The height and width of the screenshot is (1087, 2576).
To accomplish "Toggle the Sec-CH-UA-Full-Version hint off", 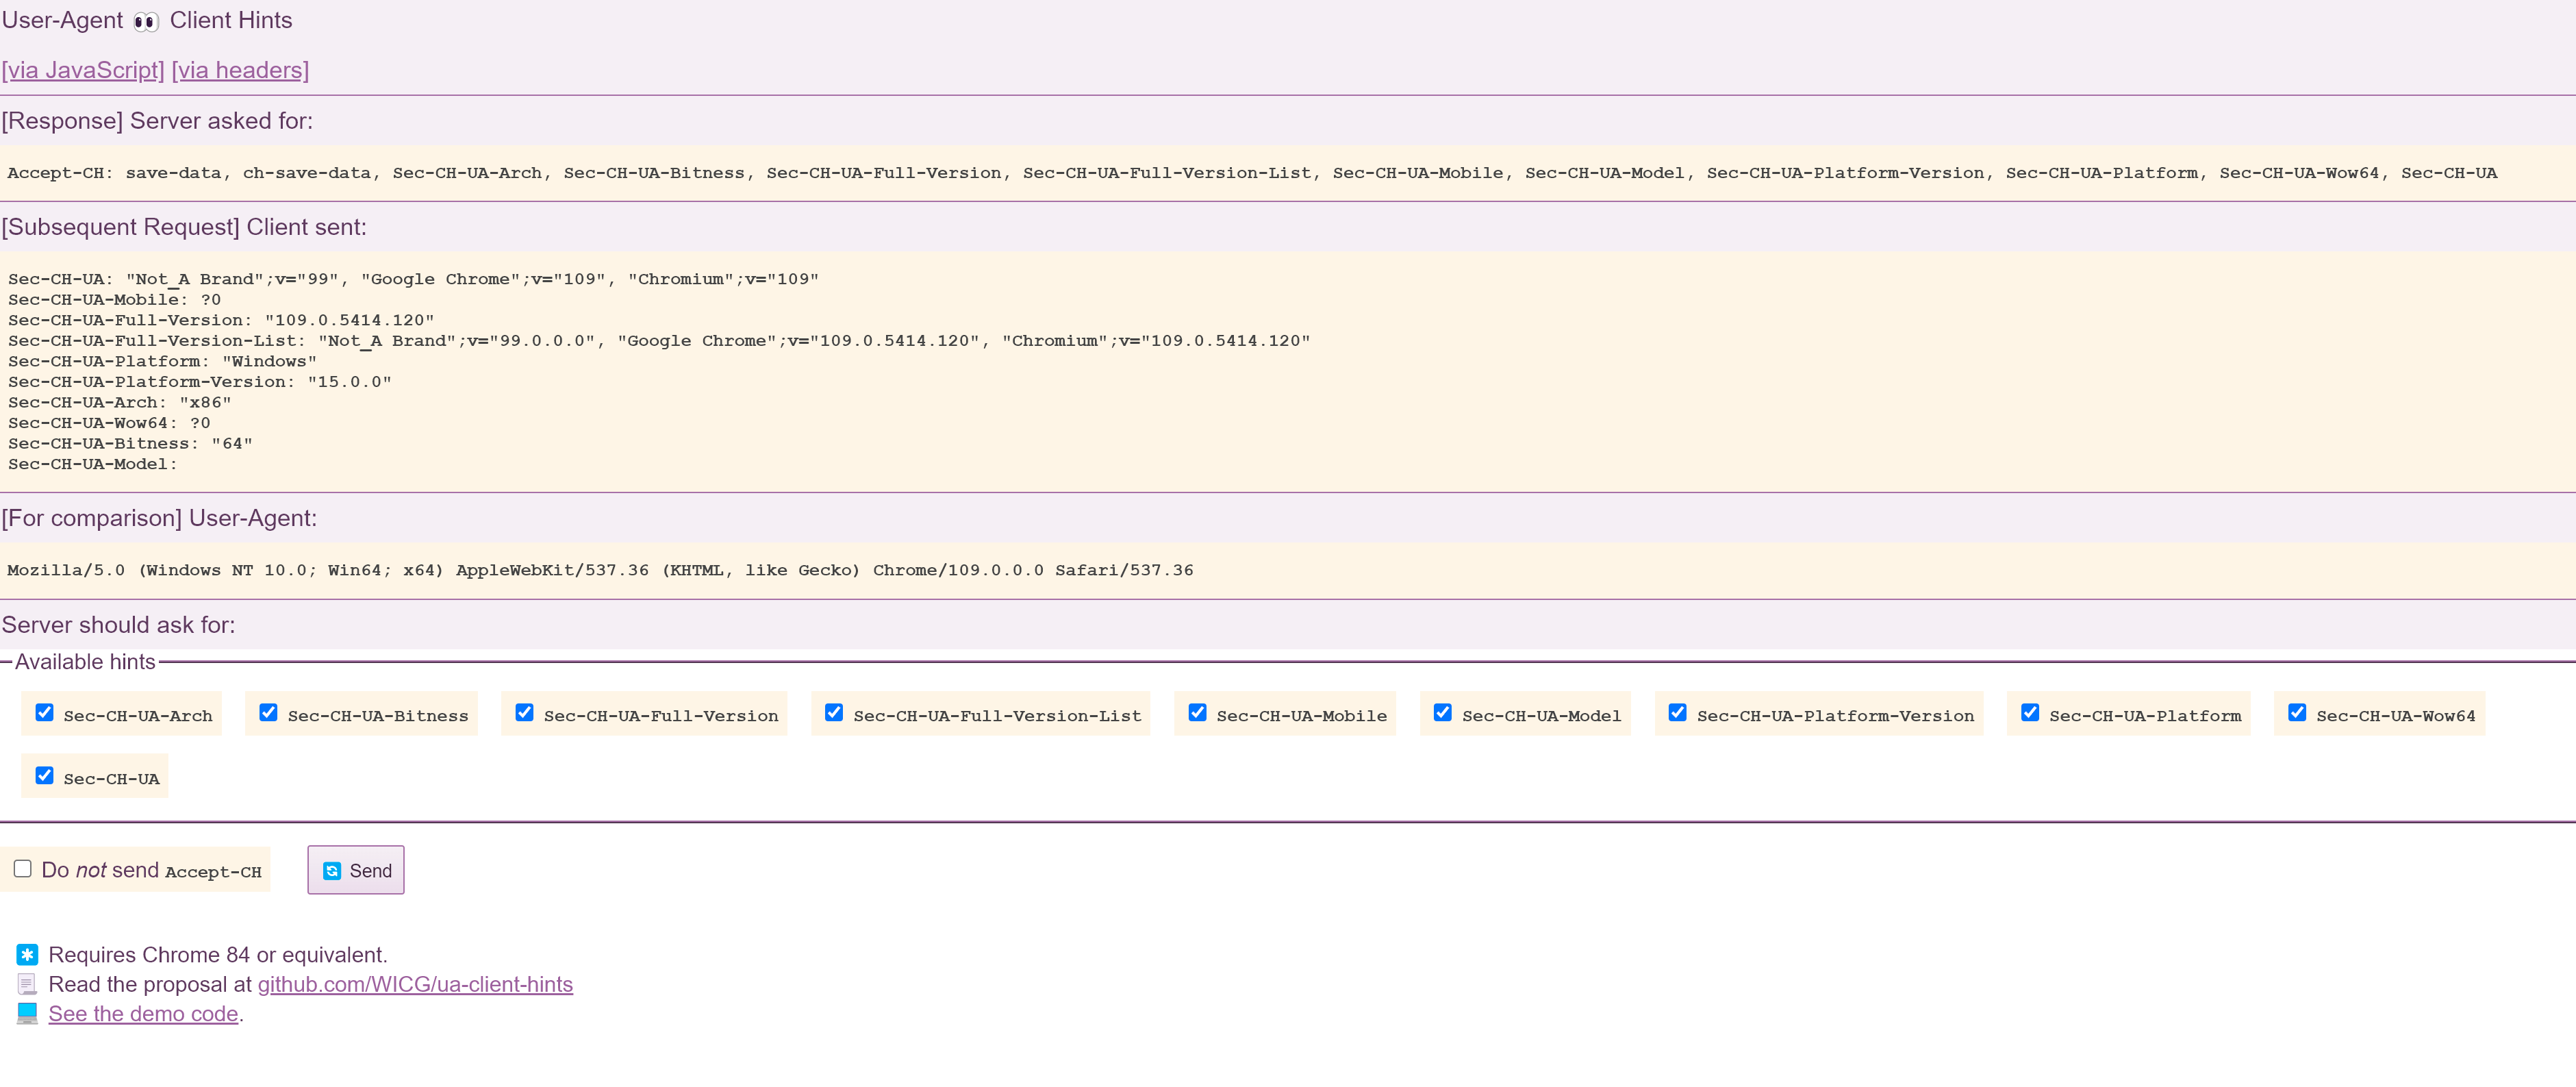I will tap(525, 712).
